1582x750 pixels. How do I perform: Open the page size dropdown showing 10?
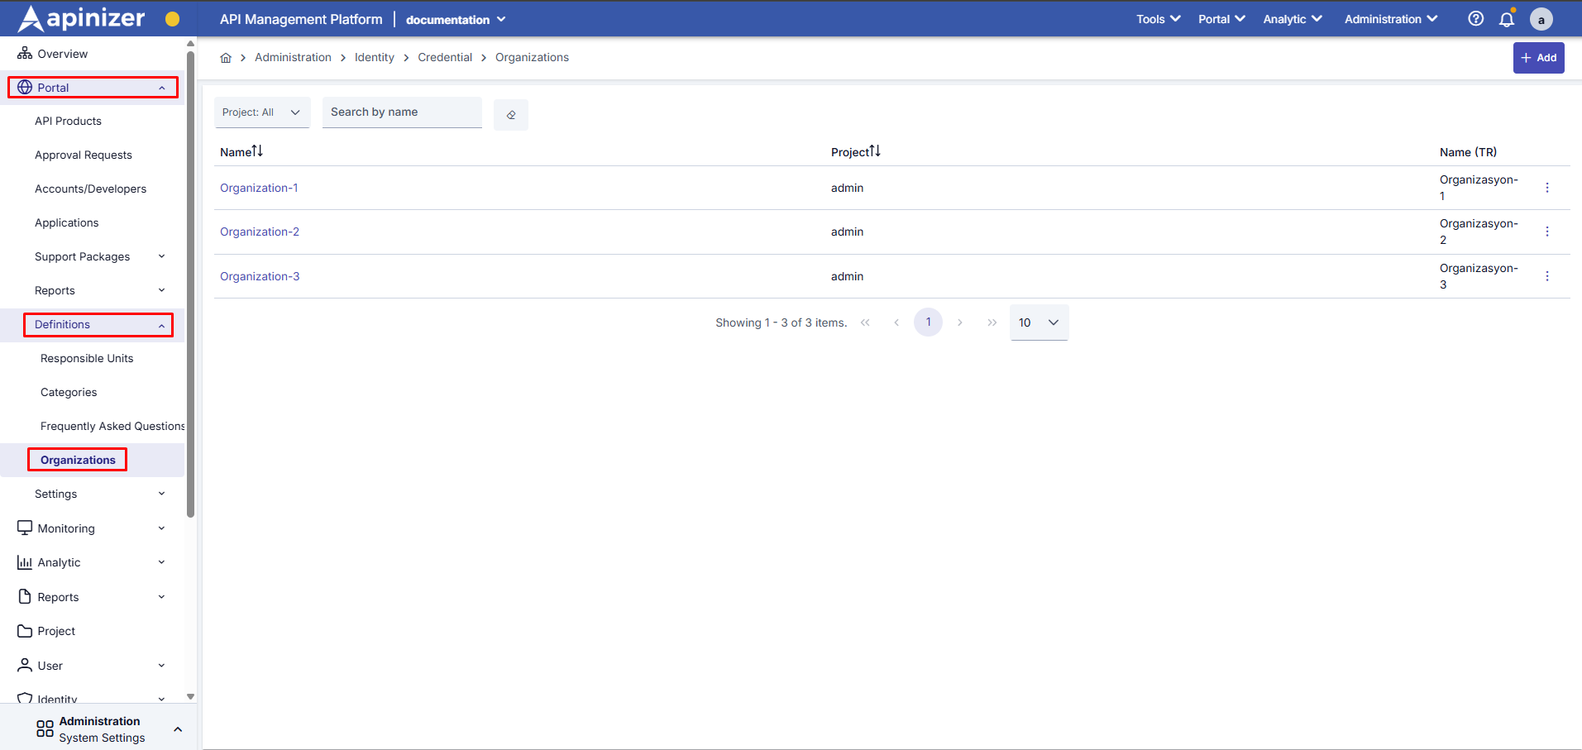1039,322
